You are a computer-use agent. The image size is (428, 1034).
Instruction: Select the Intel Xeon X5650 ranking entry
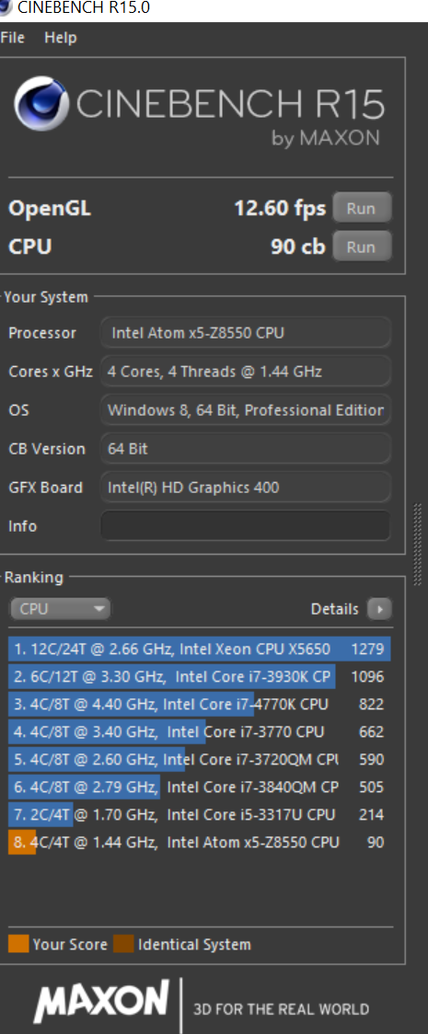(x=200, y=649)
